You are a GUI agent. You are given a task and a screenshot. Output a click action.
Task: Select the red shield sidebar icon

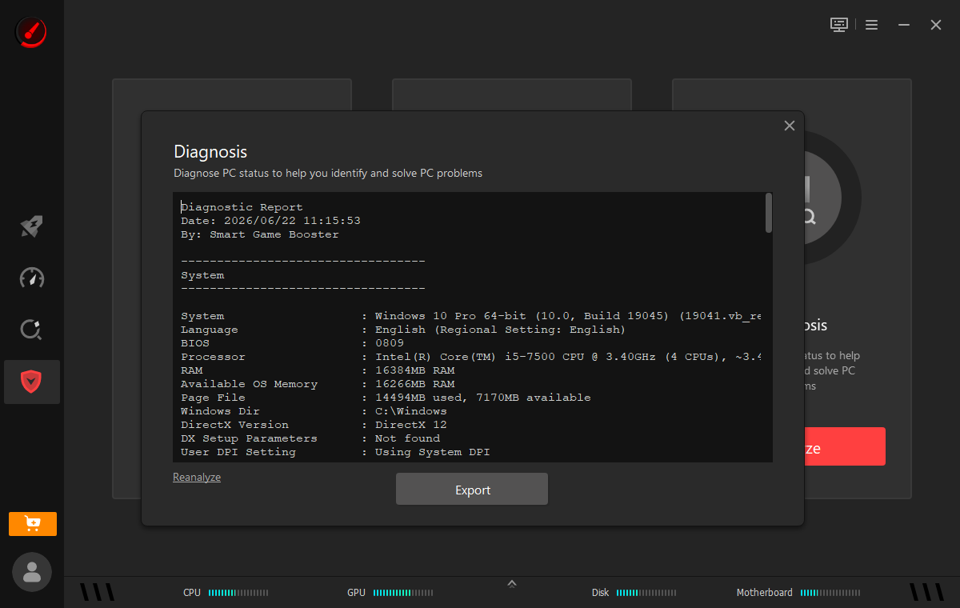(x=32, y=382)
